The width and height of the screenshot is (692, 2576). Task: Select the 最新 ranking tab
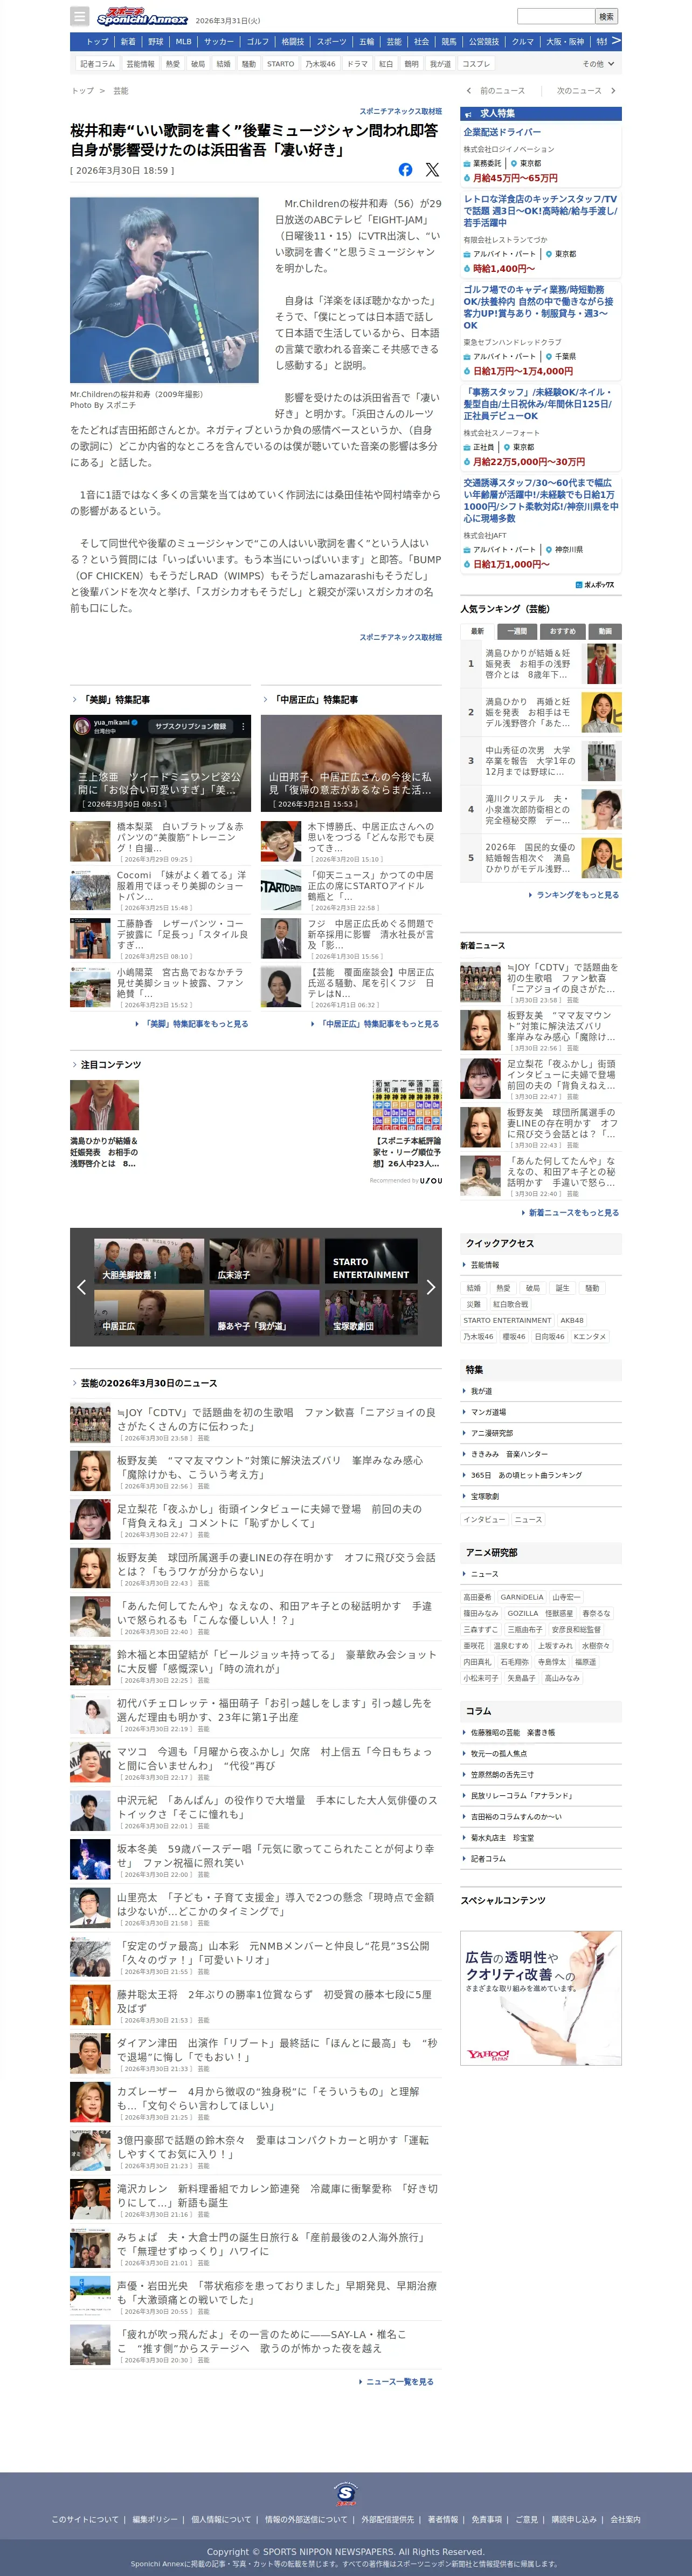(478, 631)
